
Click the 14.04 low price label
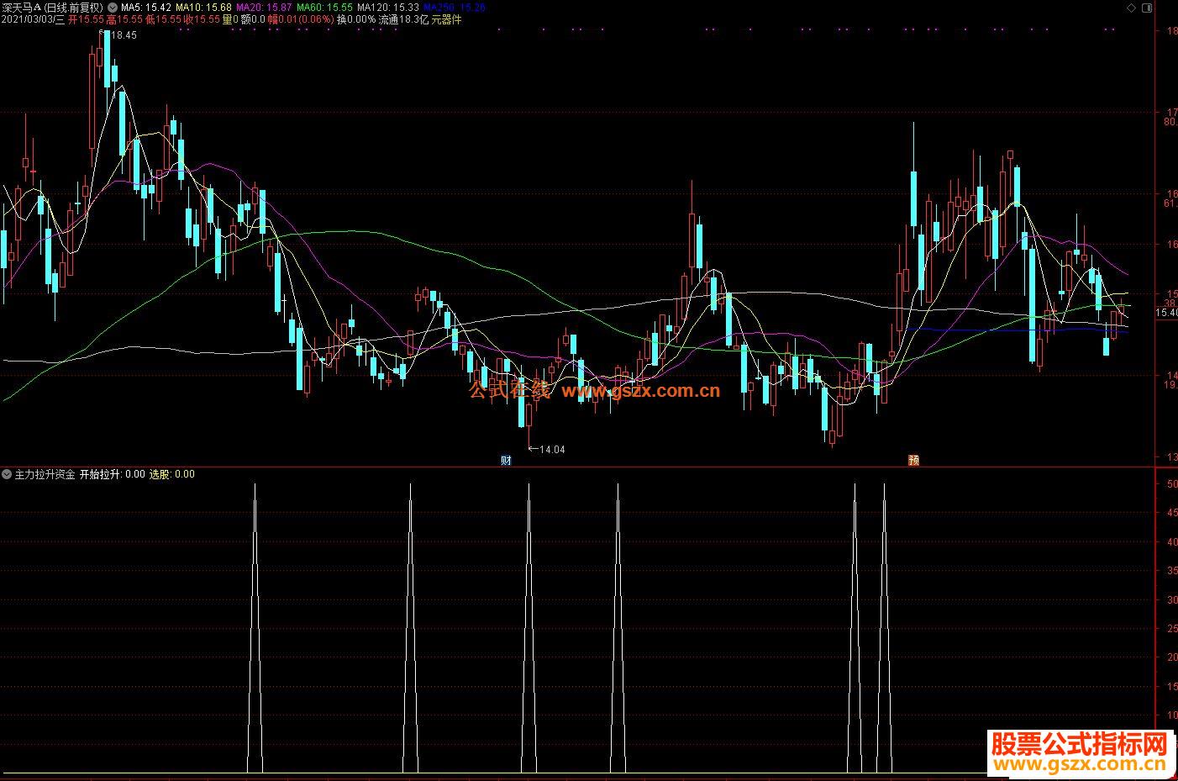tap(552, 450)
